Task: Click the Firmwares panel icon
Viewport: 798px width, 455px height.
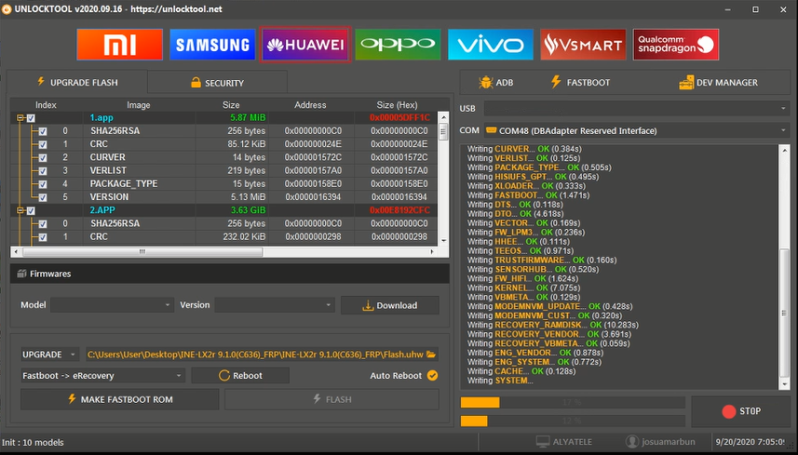Action: (x=21, y=274)
